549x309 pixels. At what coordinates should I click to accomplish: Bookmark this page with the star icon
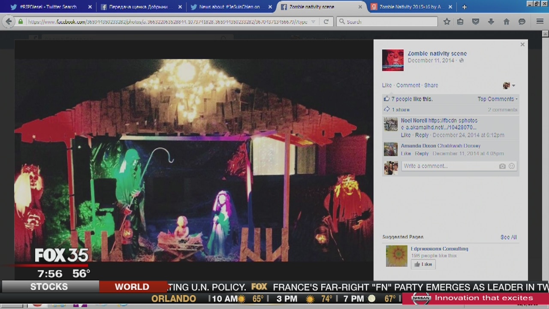(446, 21)
